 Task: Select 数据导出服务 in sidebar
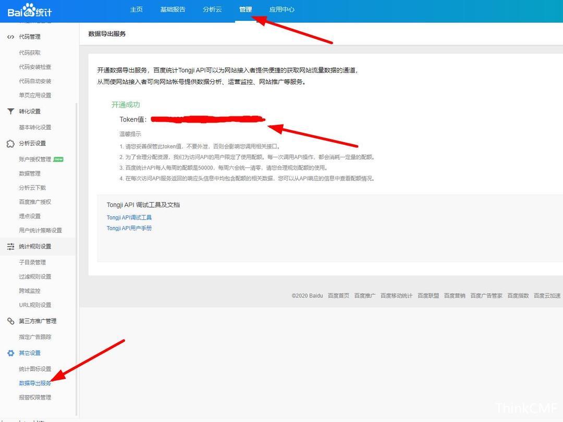35,383
